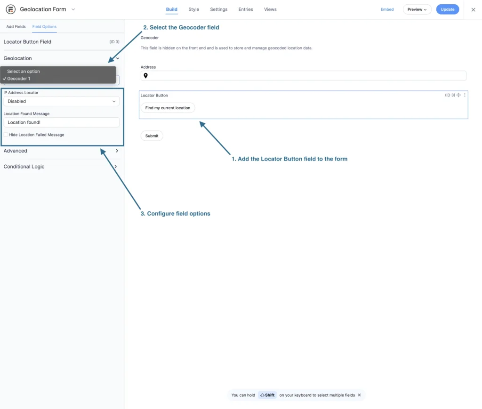The height and width of the screenshot is (409, 482).
Task: Click the move handle on Locator Button field
Action: tap(458, 95)
